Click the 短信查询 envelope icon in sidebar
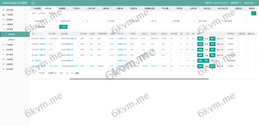 coord(3,19)
